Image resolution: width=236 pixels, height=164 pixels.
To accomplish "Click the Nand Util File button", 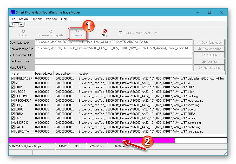I will tap(209, 68).
